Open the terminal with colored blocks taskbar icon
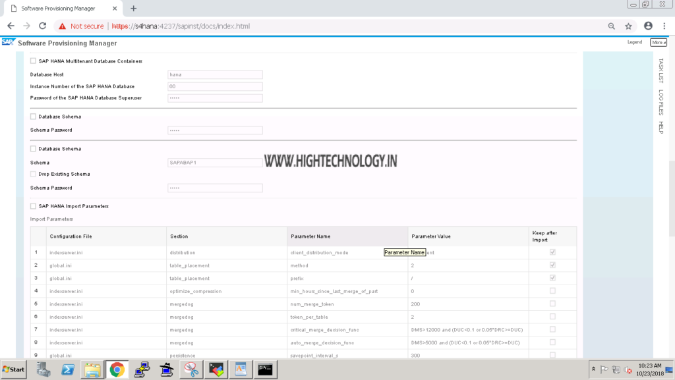The height and width of the screenshot is (380, 675). coord(216,369)
